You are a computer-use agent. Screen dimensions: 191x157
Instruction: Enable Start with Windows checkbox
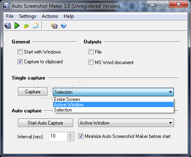[20, 52]
